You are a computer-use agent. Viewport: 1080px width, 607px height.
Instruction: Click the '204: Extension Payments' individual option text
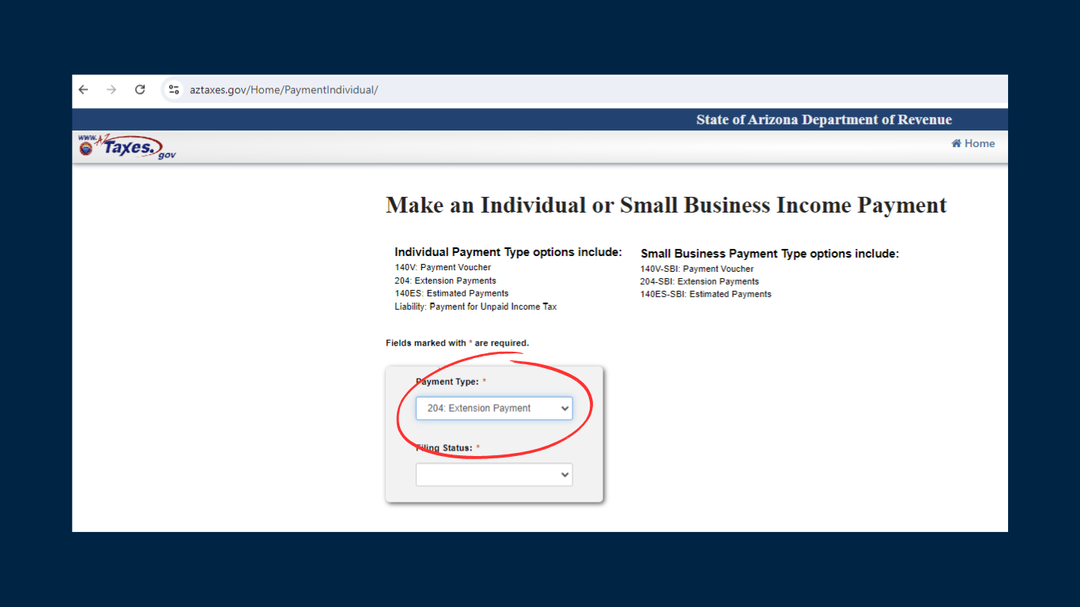[445, 281]
